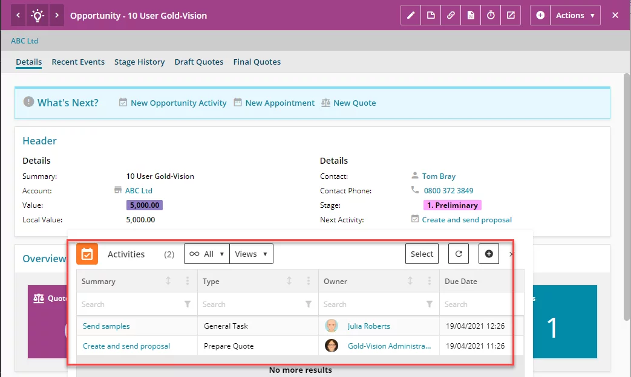Click the lightbulb opportunity icon in the header
This screenshot has width=631, height=377.
point(38,15)
